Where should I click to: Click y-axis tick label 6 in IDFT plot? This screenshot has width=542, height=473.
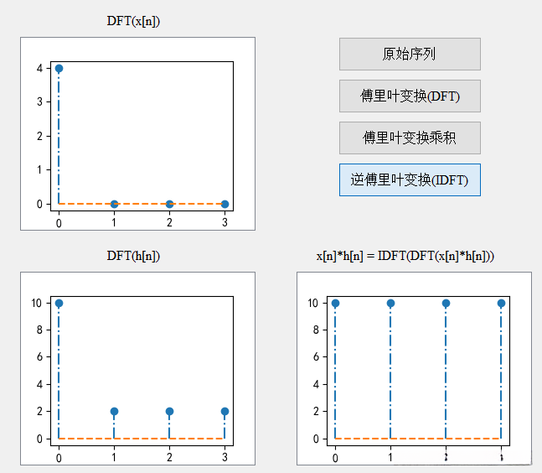coord(316,357)
